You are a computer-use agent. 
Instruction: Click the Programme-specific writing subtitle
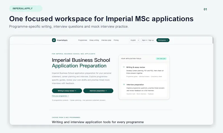click(69, 27)
